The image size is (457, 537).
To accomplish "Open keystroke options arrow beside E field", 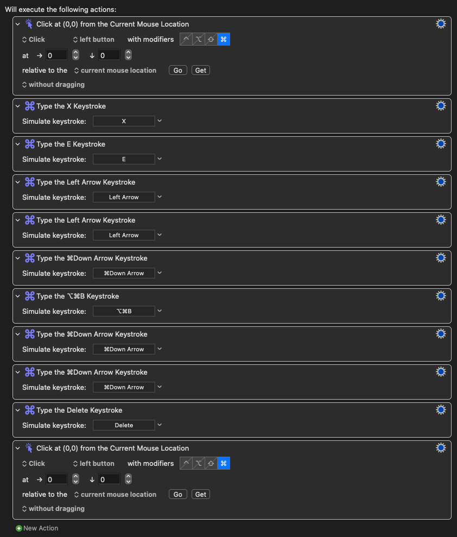I will click(160, 159).
